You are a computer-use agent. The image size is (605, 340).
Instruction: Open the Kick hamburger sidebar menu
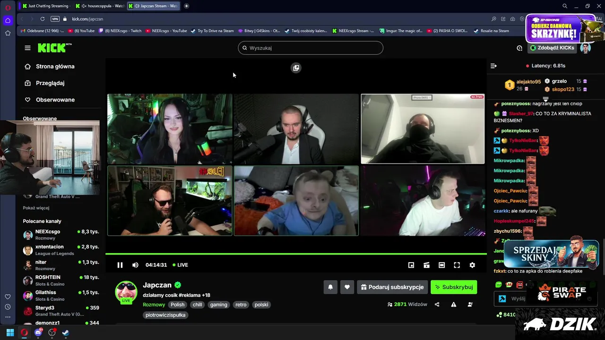[27, 48]
